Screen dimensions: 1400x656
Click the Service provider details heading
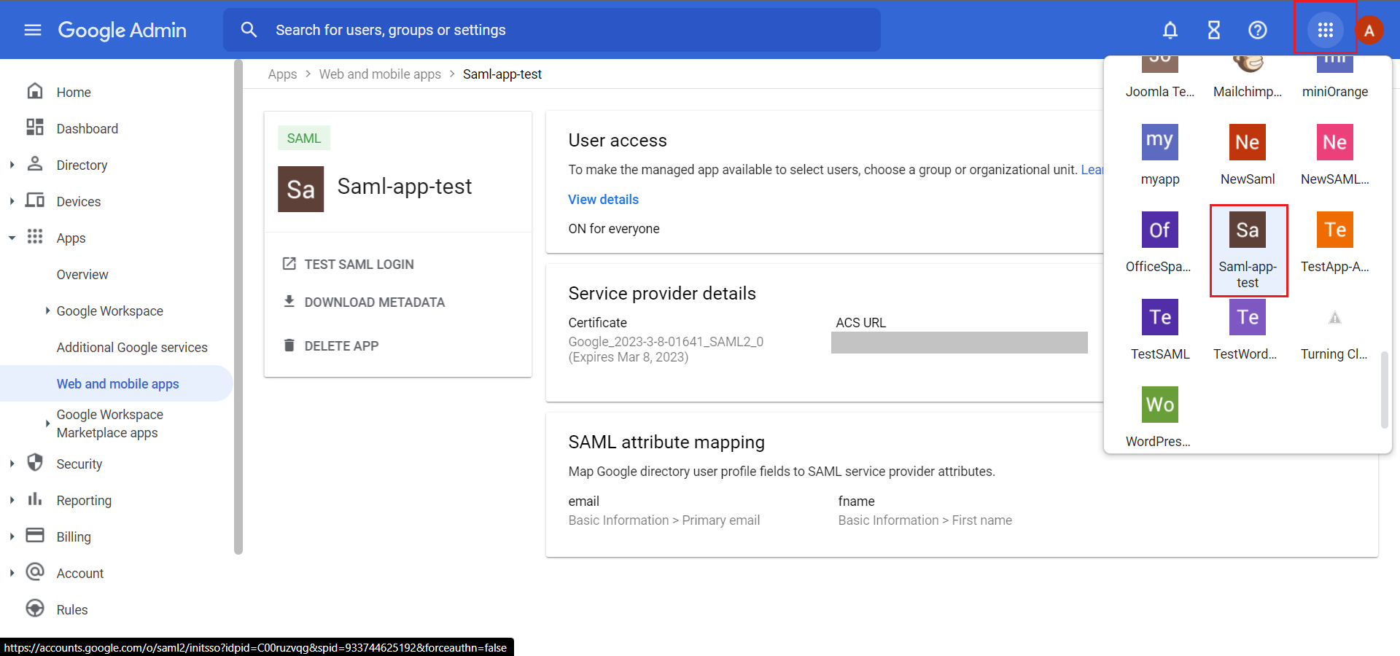662,293
